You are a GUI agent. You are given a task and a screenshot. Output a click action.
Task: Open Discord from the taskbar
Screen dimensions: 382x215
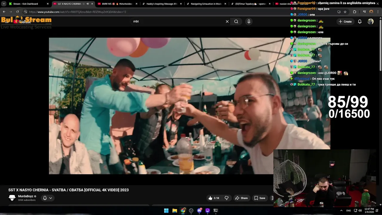199,211
